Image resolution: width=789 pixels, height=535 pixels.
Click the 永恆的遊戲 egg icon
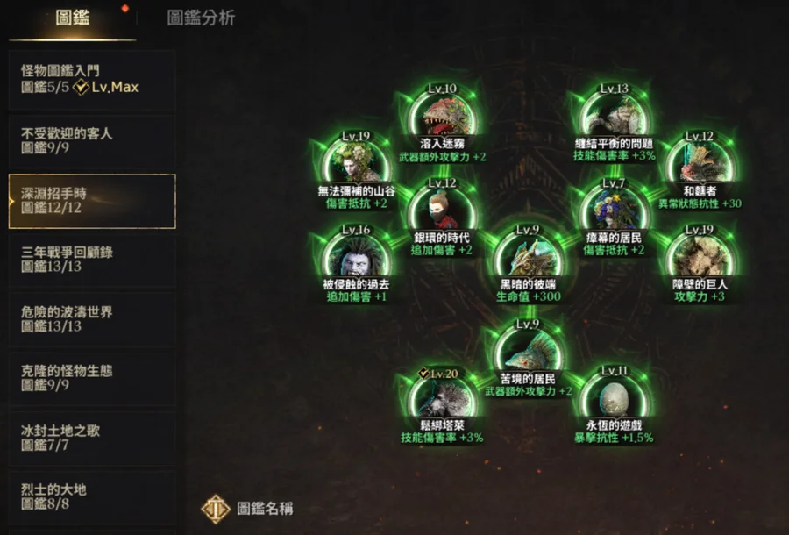[x=614, y=398]
